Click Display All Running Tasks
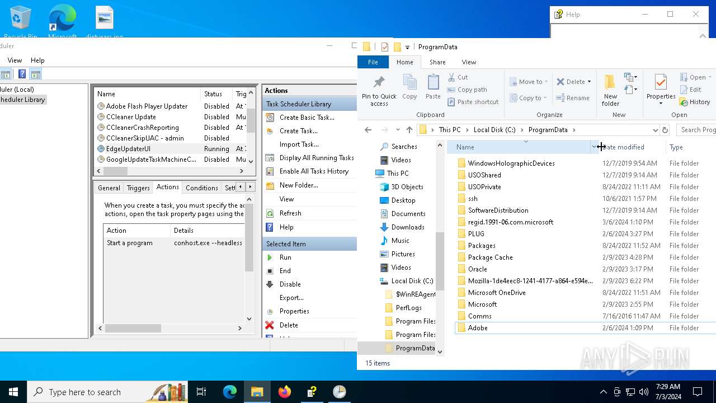The height and width of the screenshot is (403, 716). tap(317, 158)
